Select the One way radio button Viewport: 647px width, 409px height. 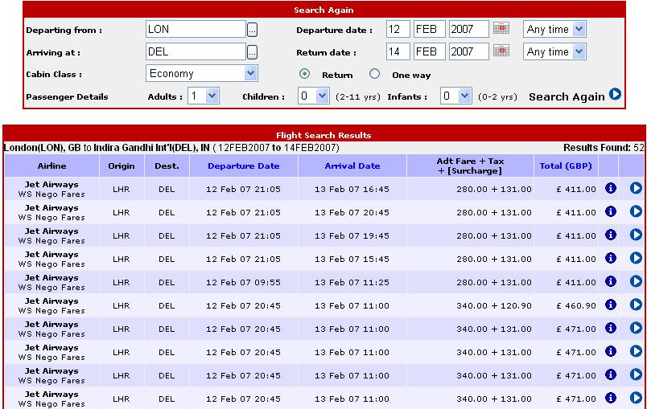[374, 74]
